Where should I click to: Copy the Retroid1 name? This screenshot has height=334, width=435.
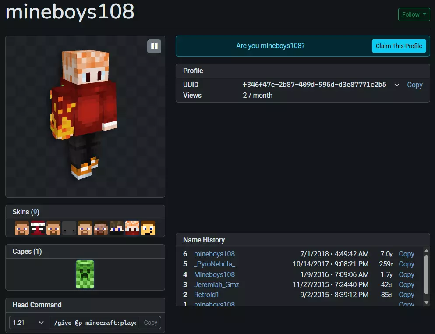[x=407, y=295]
